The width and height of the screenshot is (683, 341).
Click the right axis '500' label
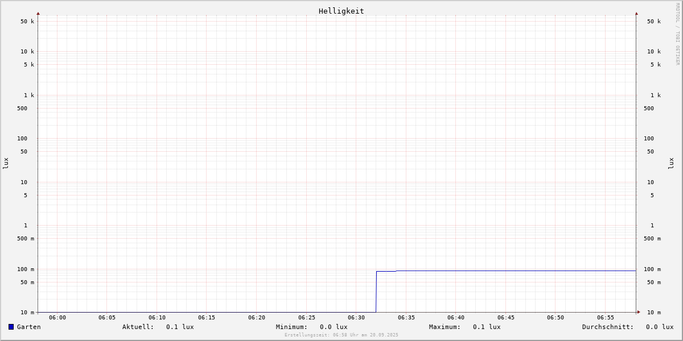coord(649,109)
